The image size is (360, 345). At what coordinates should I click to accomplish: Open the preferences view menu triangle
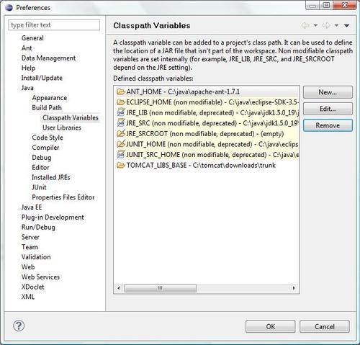(346, 25)
